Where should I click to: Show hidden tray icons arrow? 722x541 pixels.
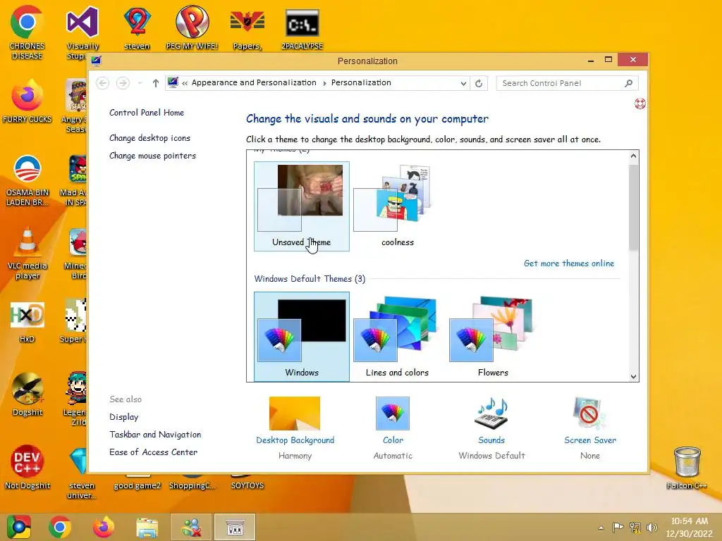click(x=601, y=528)
